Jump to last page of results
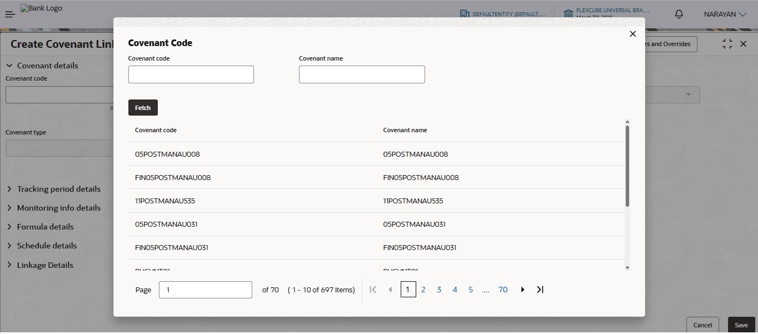This screenshot has height=334, width=758. coord(540,290)
